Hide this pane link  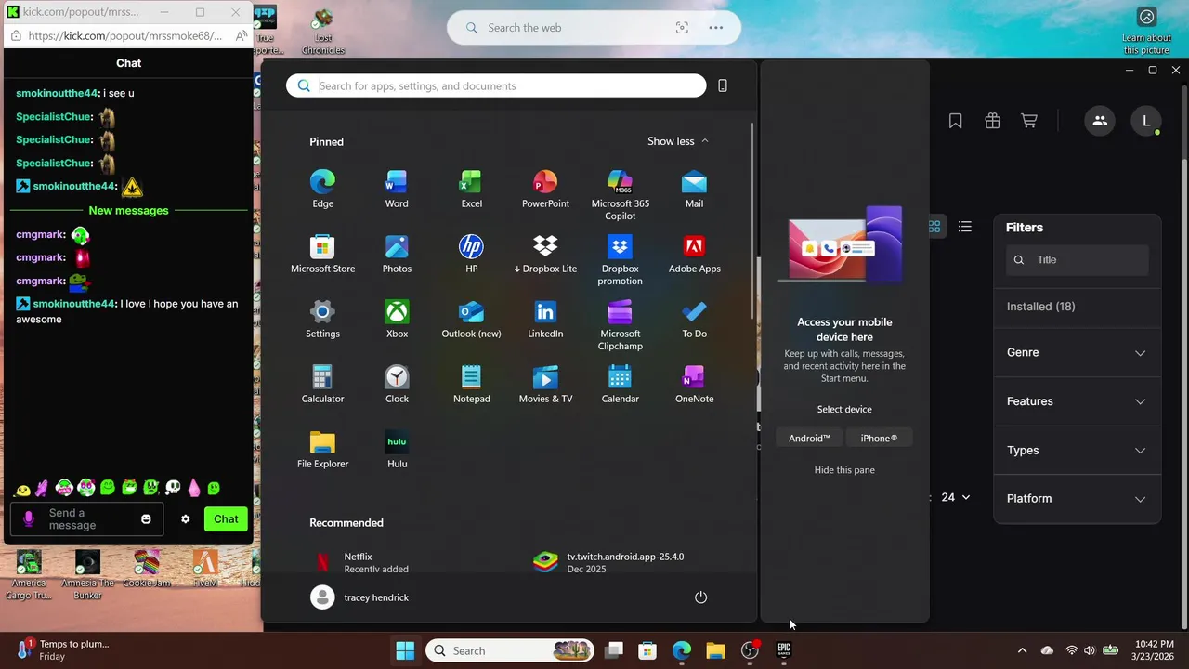pos(844,470)
